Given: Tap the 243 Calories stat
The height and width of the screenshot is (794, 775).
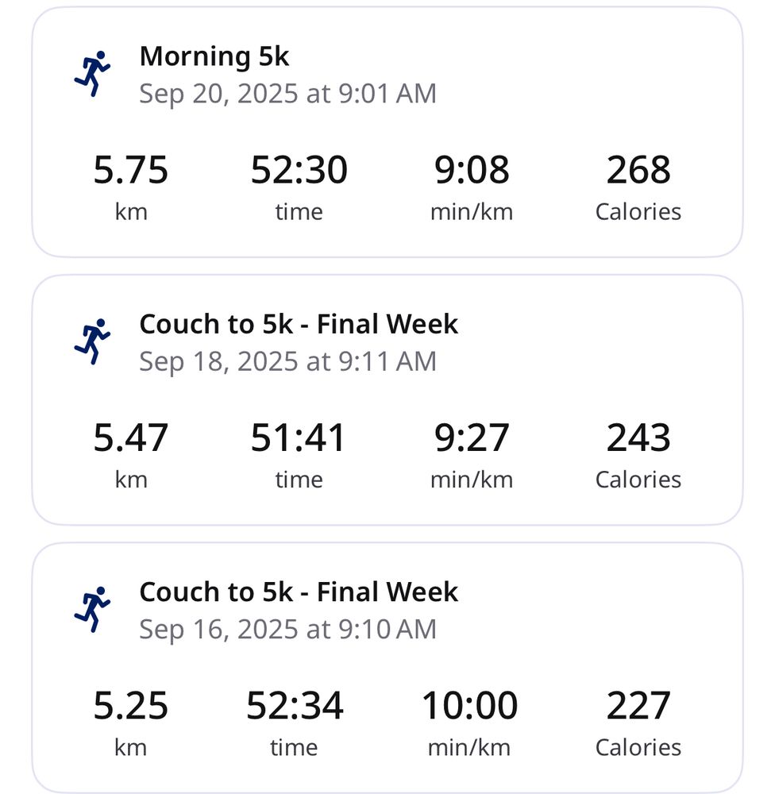Looking at the screenshot, I should point(638,455).
